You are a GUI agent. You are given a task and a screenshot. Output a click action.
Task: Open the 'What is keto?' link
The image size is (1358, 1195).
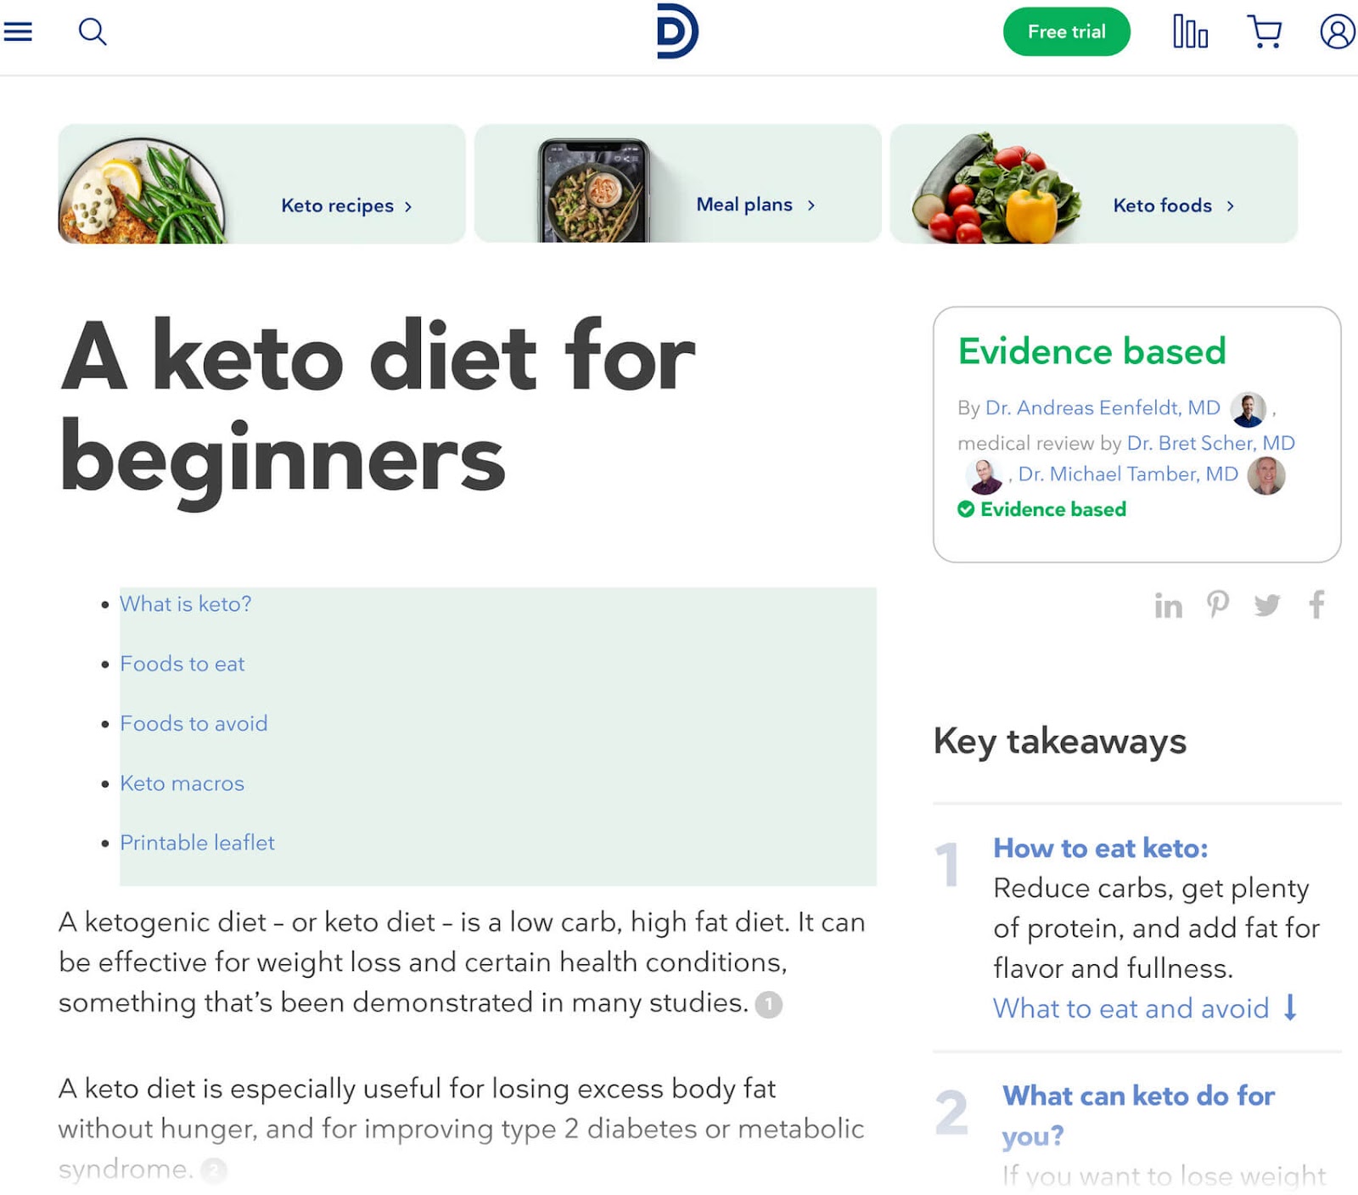(185, 604)
